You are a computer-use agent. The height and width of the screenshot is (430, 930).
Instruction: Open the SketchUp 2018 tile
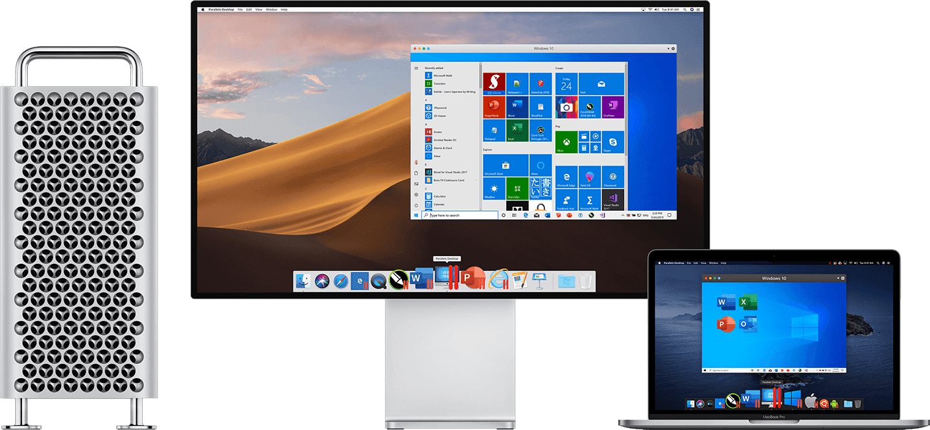click(541, 84)
